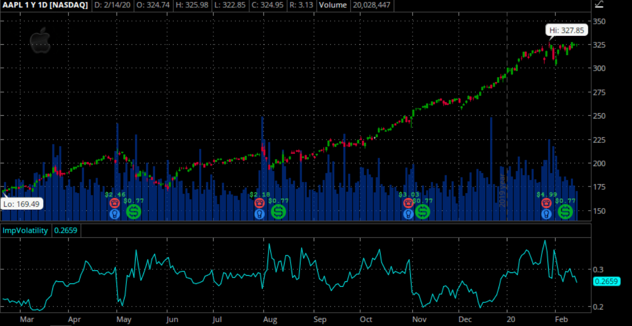Screen dimensions: 632x326
Task: Select the green dividend dollar icon in May
Action: pos(134,212)
